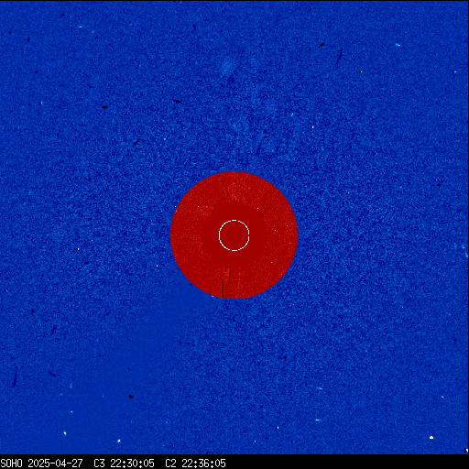Click the black footer bar beside the timestamps
Viewport: 469px width, 469px height.
(x=347, y=464)
